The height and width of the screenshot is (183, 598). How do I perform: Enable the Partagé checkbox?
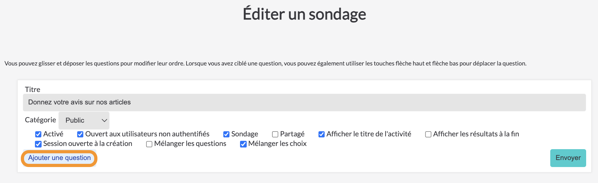pyautogui.click(x=275, y=134)
